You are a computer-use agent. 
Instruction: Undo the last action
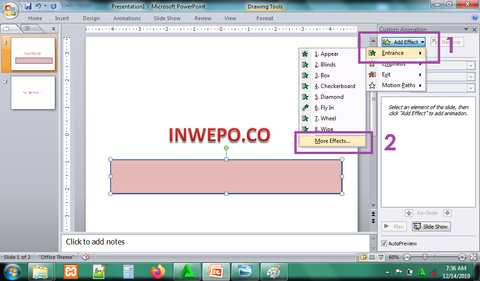pyautogui.click(x=38, y=6)
